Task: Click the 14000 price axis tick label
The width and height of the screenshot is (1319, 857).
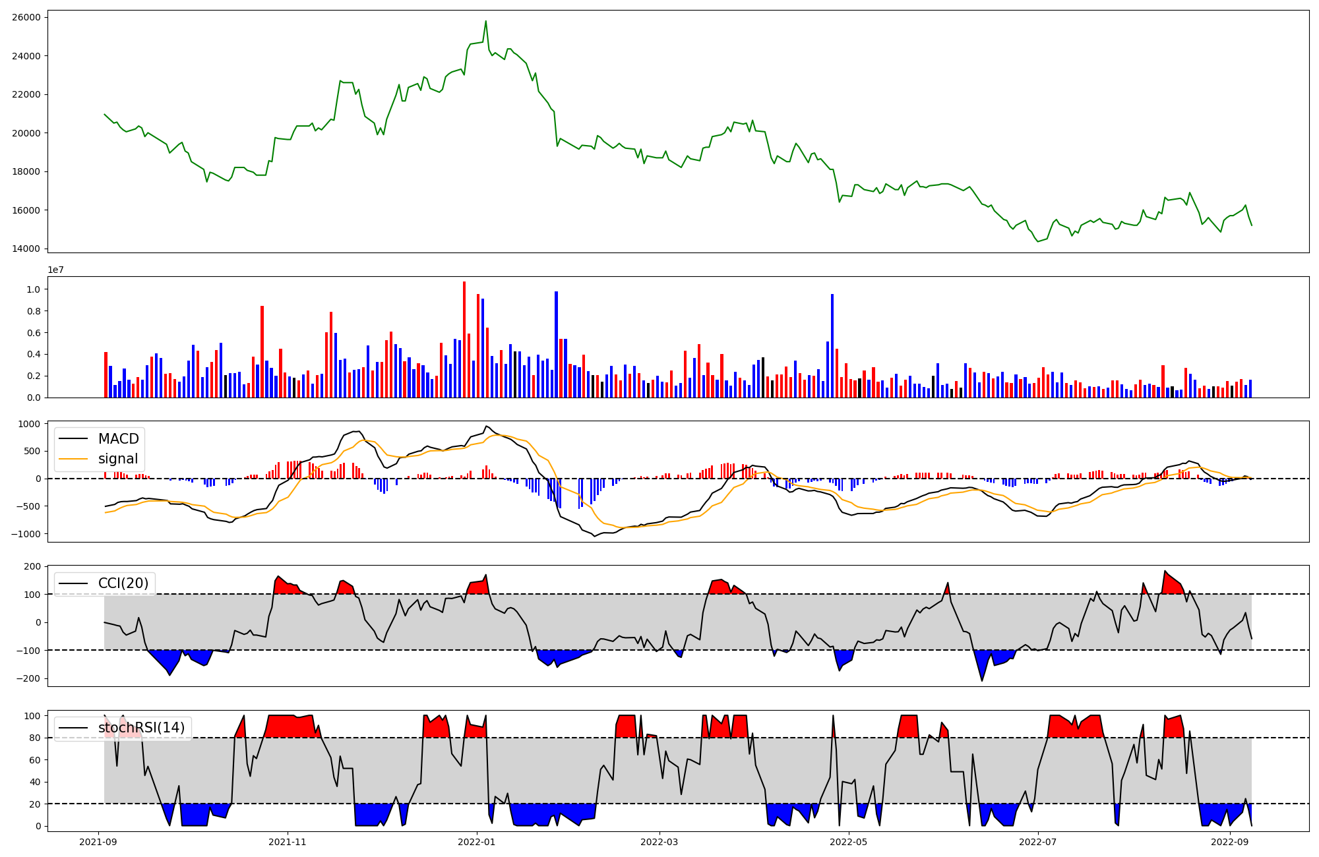Action: pyautogui.click(x=26, y=249)
